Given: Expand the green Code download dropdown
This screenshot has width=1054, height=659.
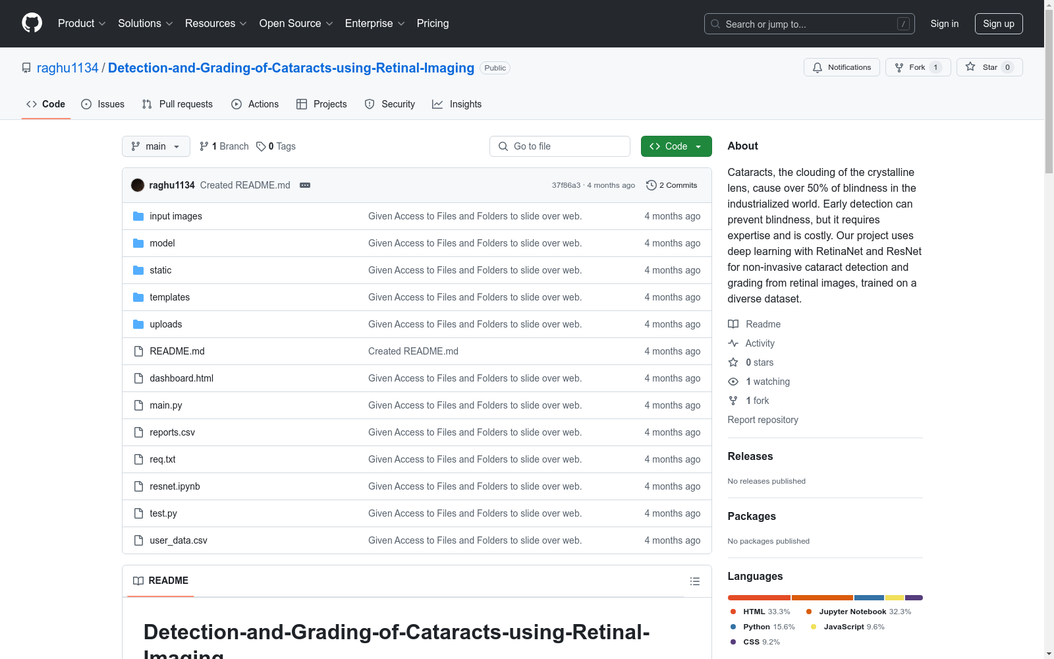Looking at the screenshot, I should (698, 146).
